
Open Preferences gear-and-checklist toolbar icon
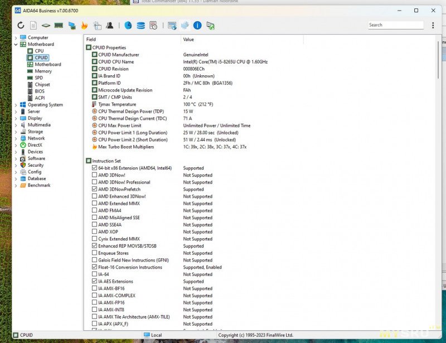tap(97, 26)
